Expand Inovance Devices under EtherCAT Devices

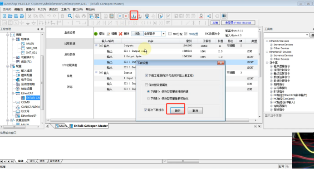tap(271, 45)
